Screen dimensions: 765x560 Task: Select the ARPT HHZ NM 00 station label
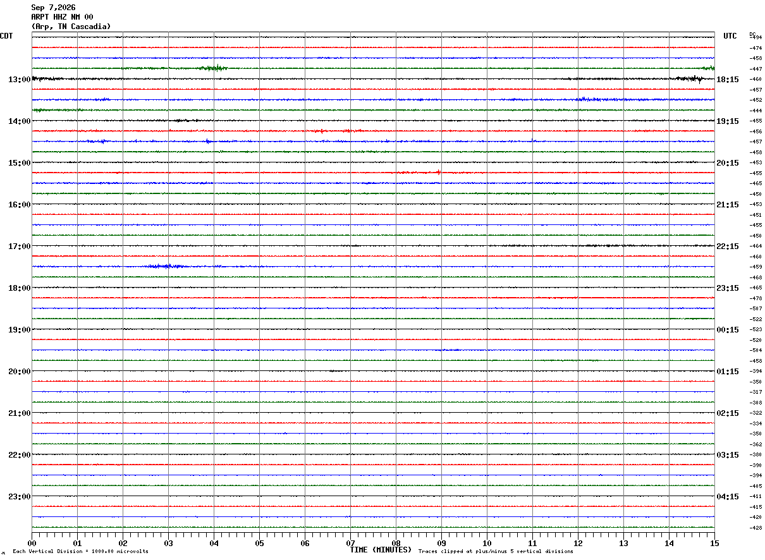click(x=62, y=17)
